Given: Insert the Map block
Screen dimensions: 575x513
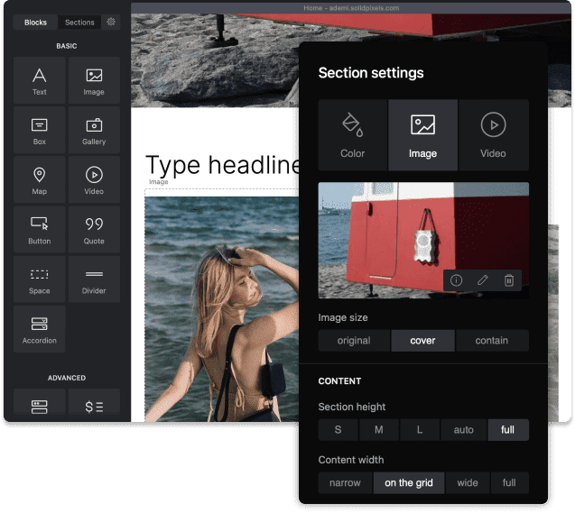Looking at the screenshot, I should (x=39, y=179).
